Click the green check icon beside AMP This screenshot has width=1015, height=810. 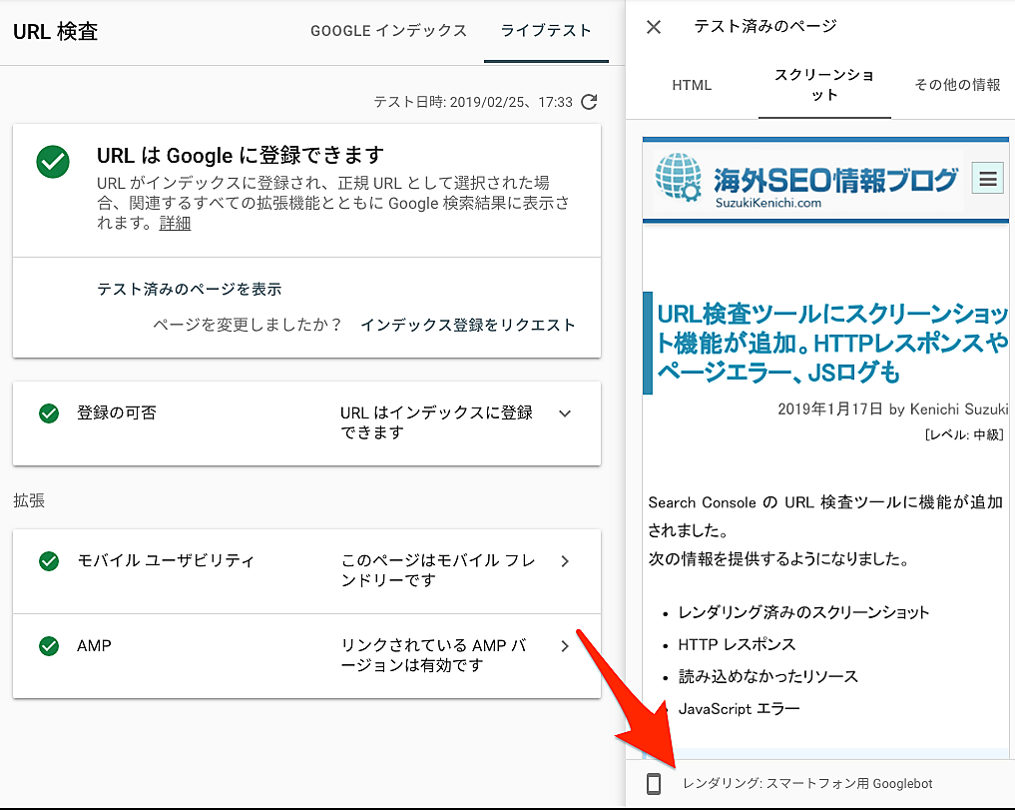pos(49,646)
